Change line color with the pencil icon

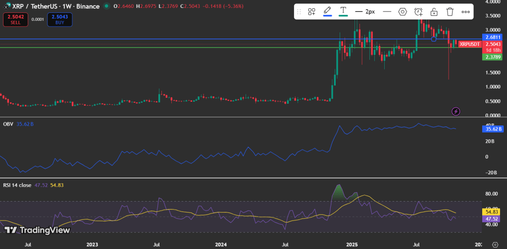click(327, 12)
